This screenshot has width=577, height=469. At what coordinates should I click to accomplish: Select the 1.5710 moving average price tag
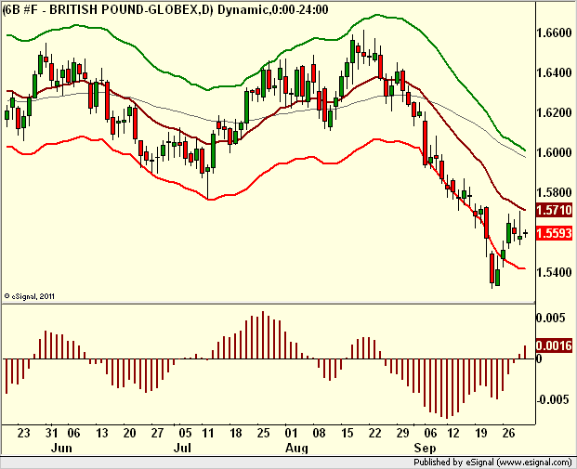pos(554,211)
